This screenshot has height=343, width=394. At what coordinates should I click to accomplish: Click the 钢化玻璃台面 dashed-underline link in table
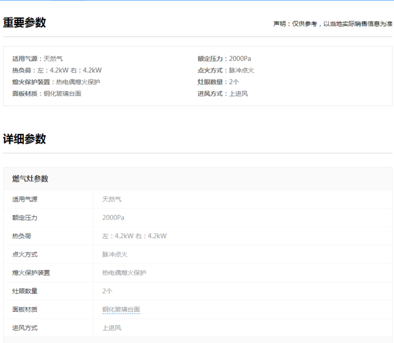pos(121,310)
